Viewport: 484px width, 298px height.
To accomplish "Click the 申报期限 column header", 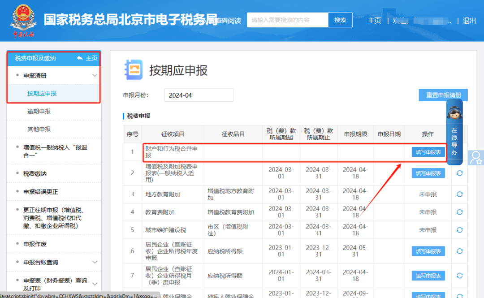I will click(355, 134).
